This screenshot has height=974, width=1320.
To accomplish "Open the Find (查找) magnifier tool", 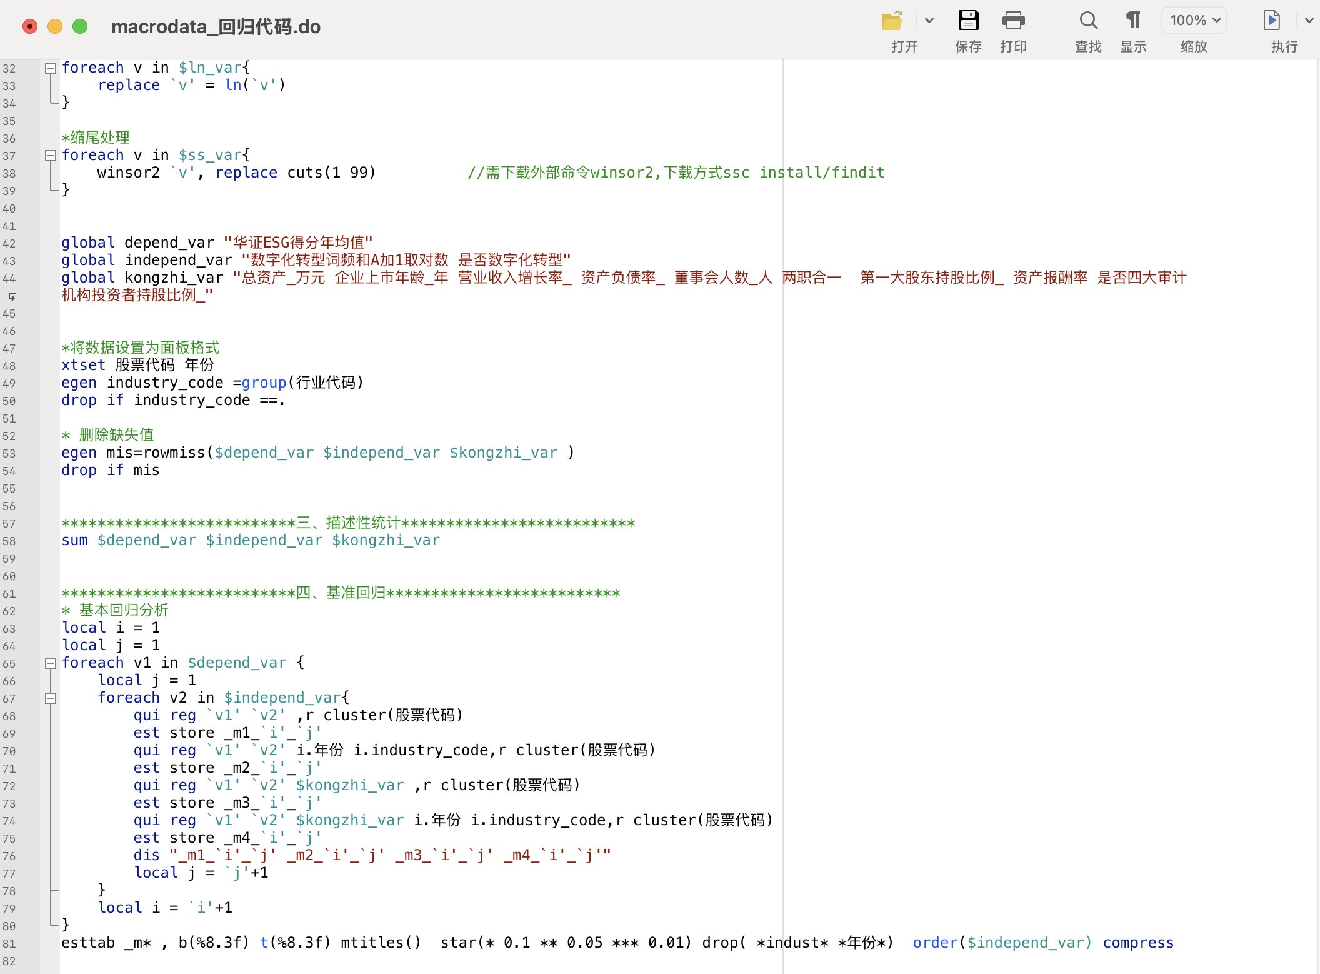I will tap(1088, 21).
